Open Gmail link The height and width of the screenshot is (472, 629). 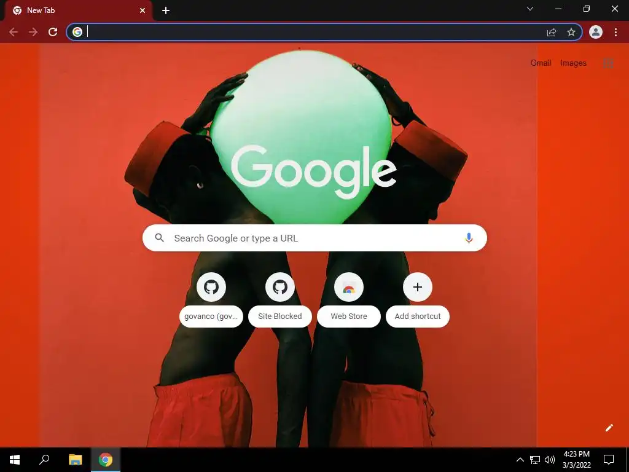(x=541, y=63)
